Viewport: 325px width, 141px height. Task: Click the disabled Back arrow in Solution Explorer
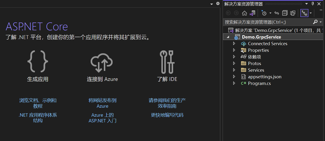[228, 13]
